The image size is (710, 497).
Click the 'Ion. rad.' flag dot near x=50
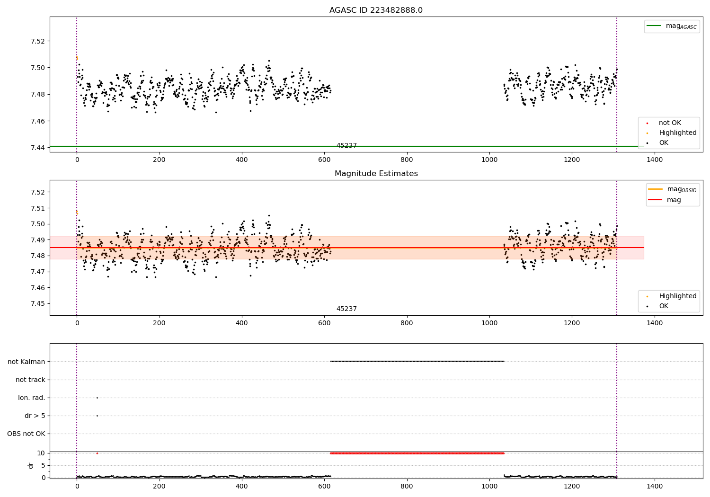tap(97, 398)
